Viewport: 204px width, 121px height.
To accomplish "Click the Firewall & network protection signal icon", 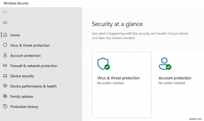I will coord(5,66).
